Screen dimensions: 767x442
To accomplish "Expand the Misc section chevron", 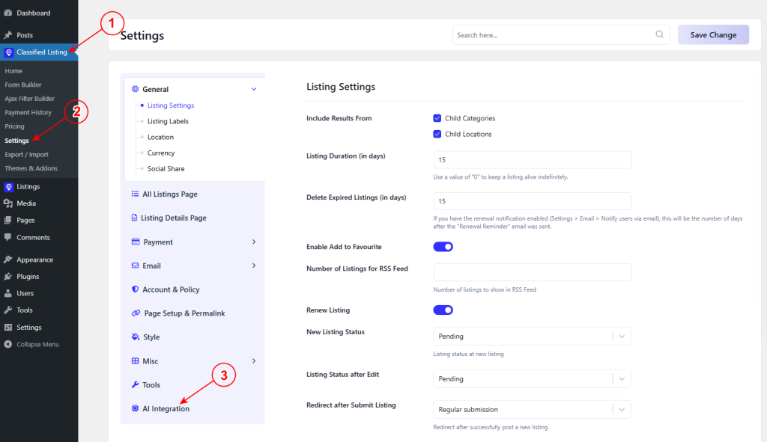I will 254,361.
